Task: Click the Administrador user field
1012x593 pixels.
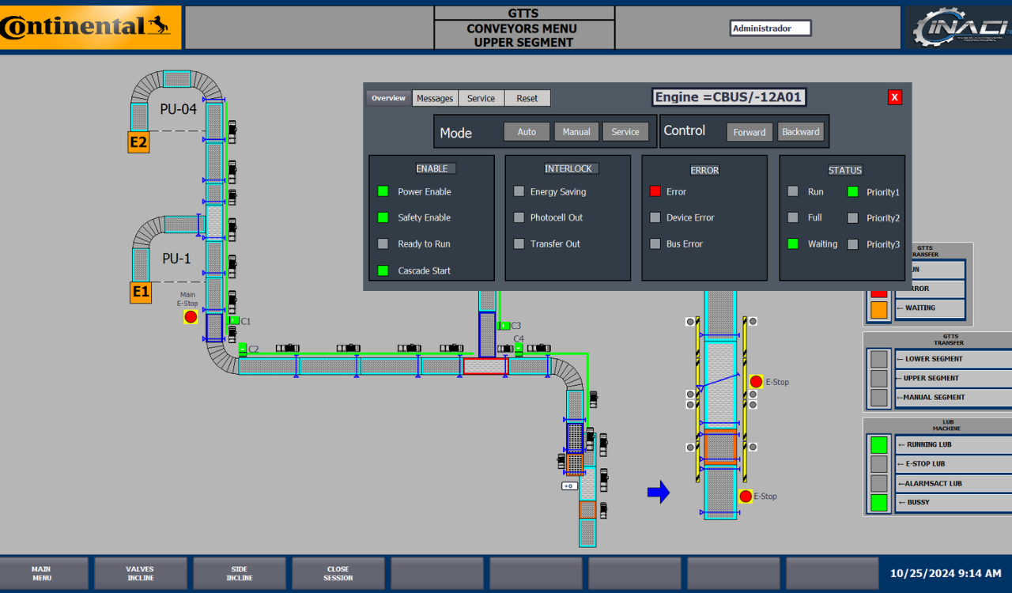Action: tap(770, 28)
